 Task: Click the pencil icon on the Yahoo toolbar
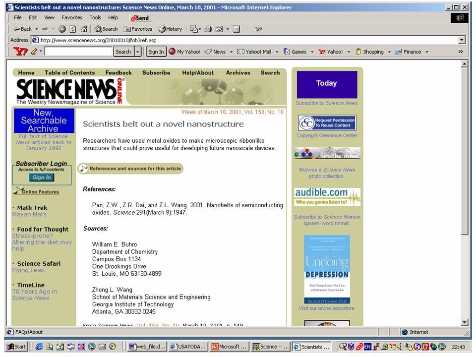point(35,52)
